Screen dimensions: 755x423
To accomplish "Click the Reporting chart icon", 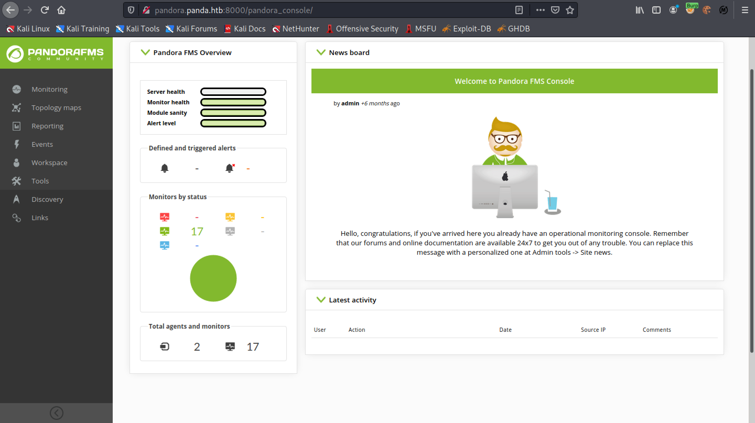I will click(17, 126).
